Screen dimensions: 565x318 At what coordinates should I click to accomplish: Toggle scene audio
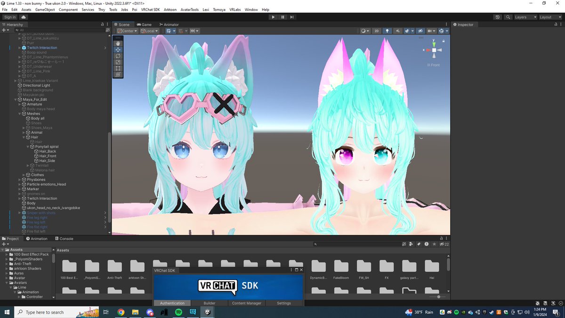(397, 31)
